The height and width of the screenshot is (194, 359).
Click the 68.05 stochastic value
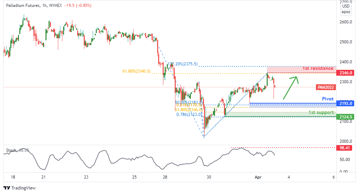tap(24, 150)
